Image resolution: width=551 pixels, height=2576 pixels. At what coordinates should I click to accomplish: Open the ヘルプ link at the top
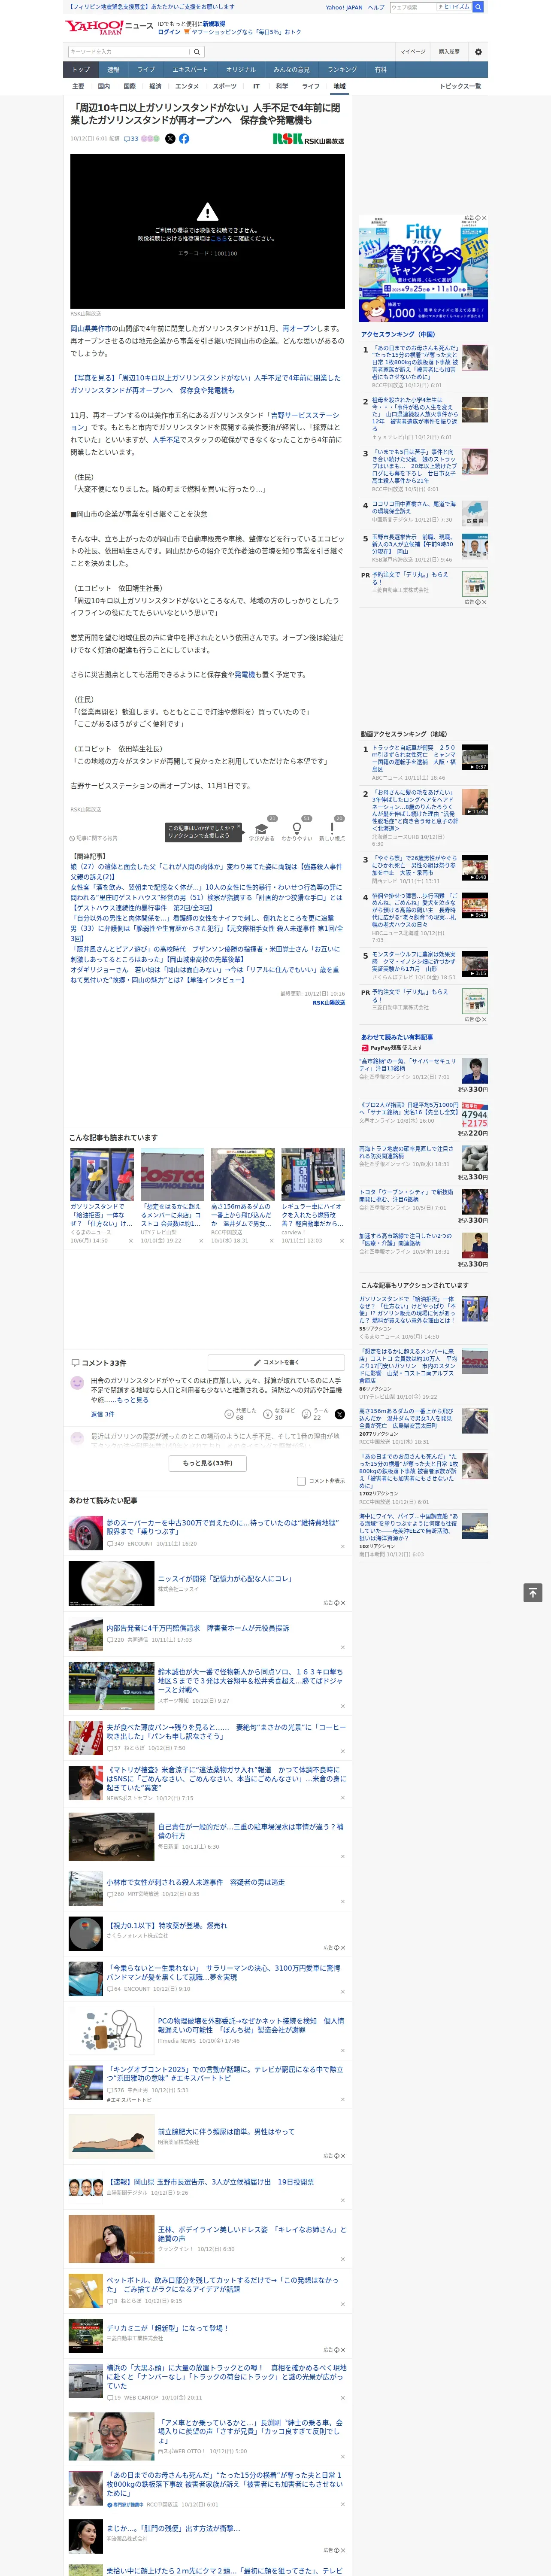pos(376,7)
